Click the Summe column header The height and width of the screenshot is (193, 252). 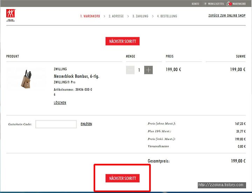pos(240,56)
